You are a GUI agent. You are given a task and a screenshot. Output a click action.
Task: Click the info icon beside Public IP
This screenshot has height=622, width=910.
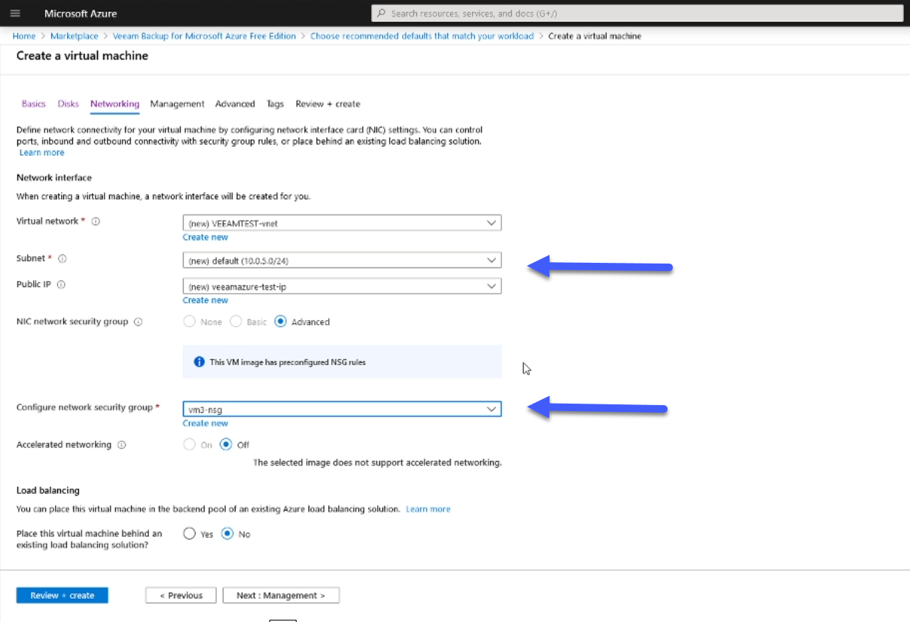tap(61, 285)
